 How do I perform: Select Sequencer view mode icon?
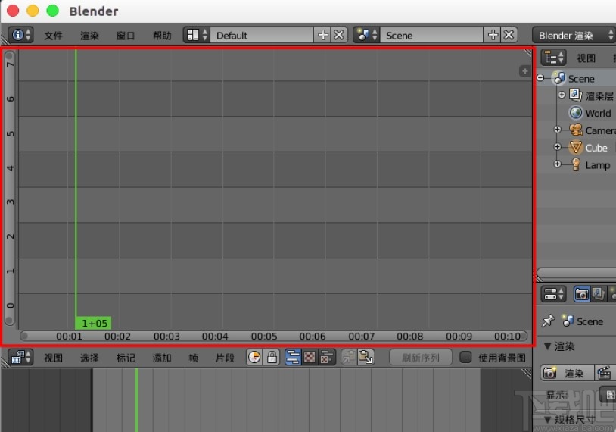point(293,357)
